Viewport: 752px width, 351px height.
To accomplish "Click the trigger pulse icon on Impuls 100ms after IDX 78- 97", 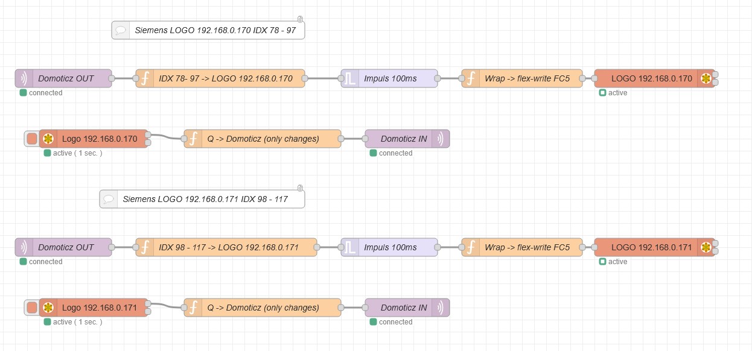I will pyautogui.click(x=350, y=78).
